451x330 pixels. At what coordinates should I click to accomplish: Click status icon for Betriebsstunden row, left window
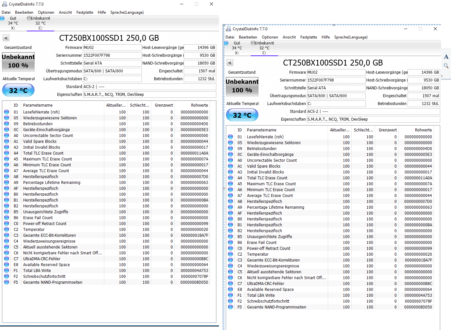[7, 124]
